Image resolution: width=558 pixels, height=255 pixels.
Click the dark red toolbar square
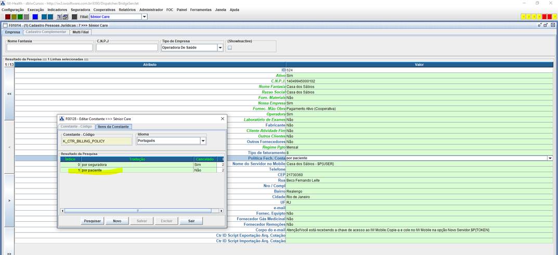pos(8,17)
